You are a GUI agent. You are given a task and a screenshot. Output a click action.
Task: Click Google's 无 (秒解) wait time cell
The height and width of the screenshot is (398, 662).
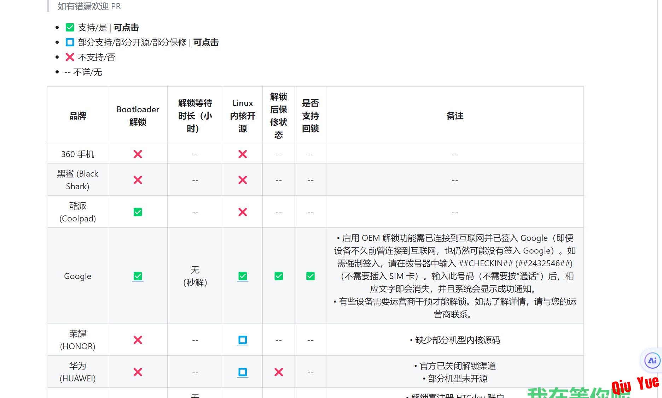point(195,276)
